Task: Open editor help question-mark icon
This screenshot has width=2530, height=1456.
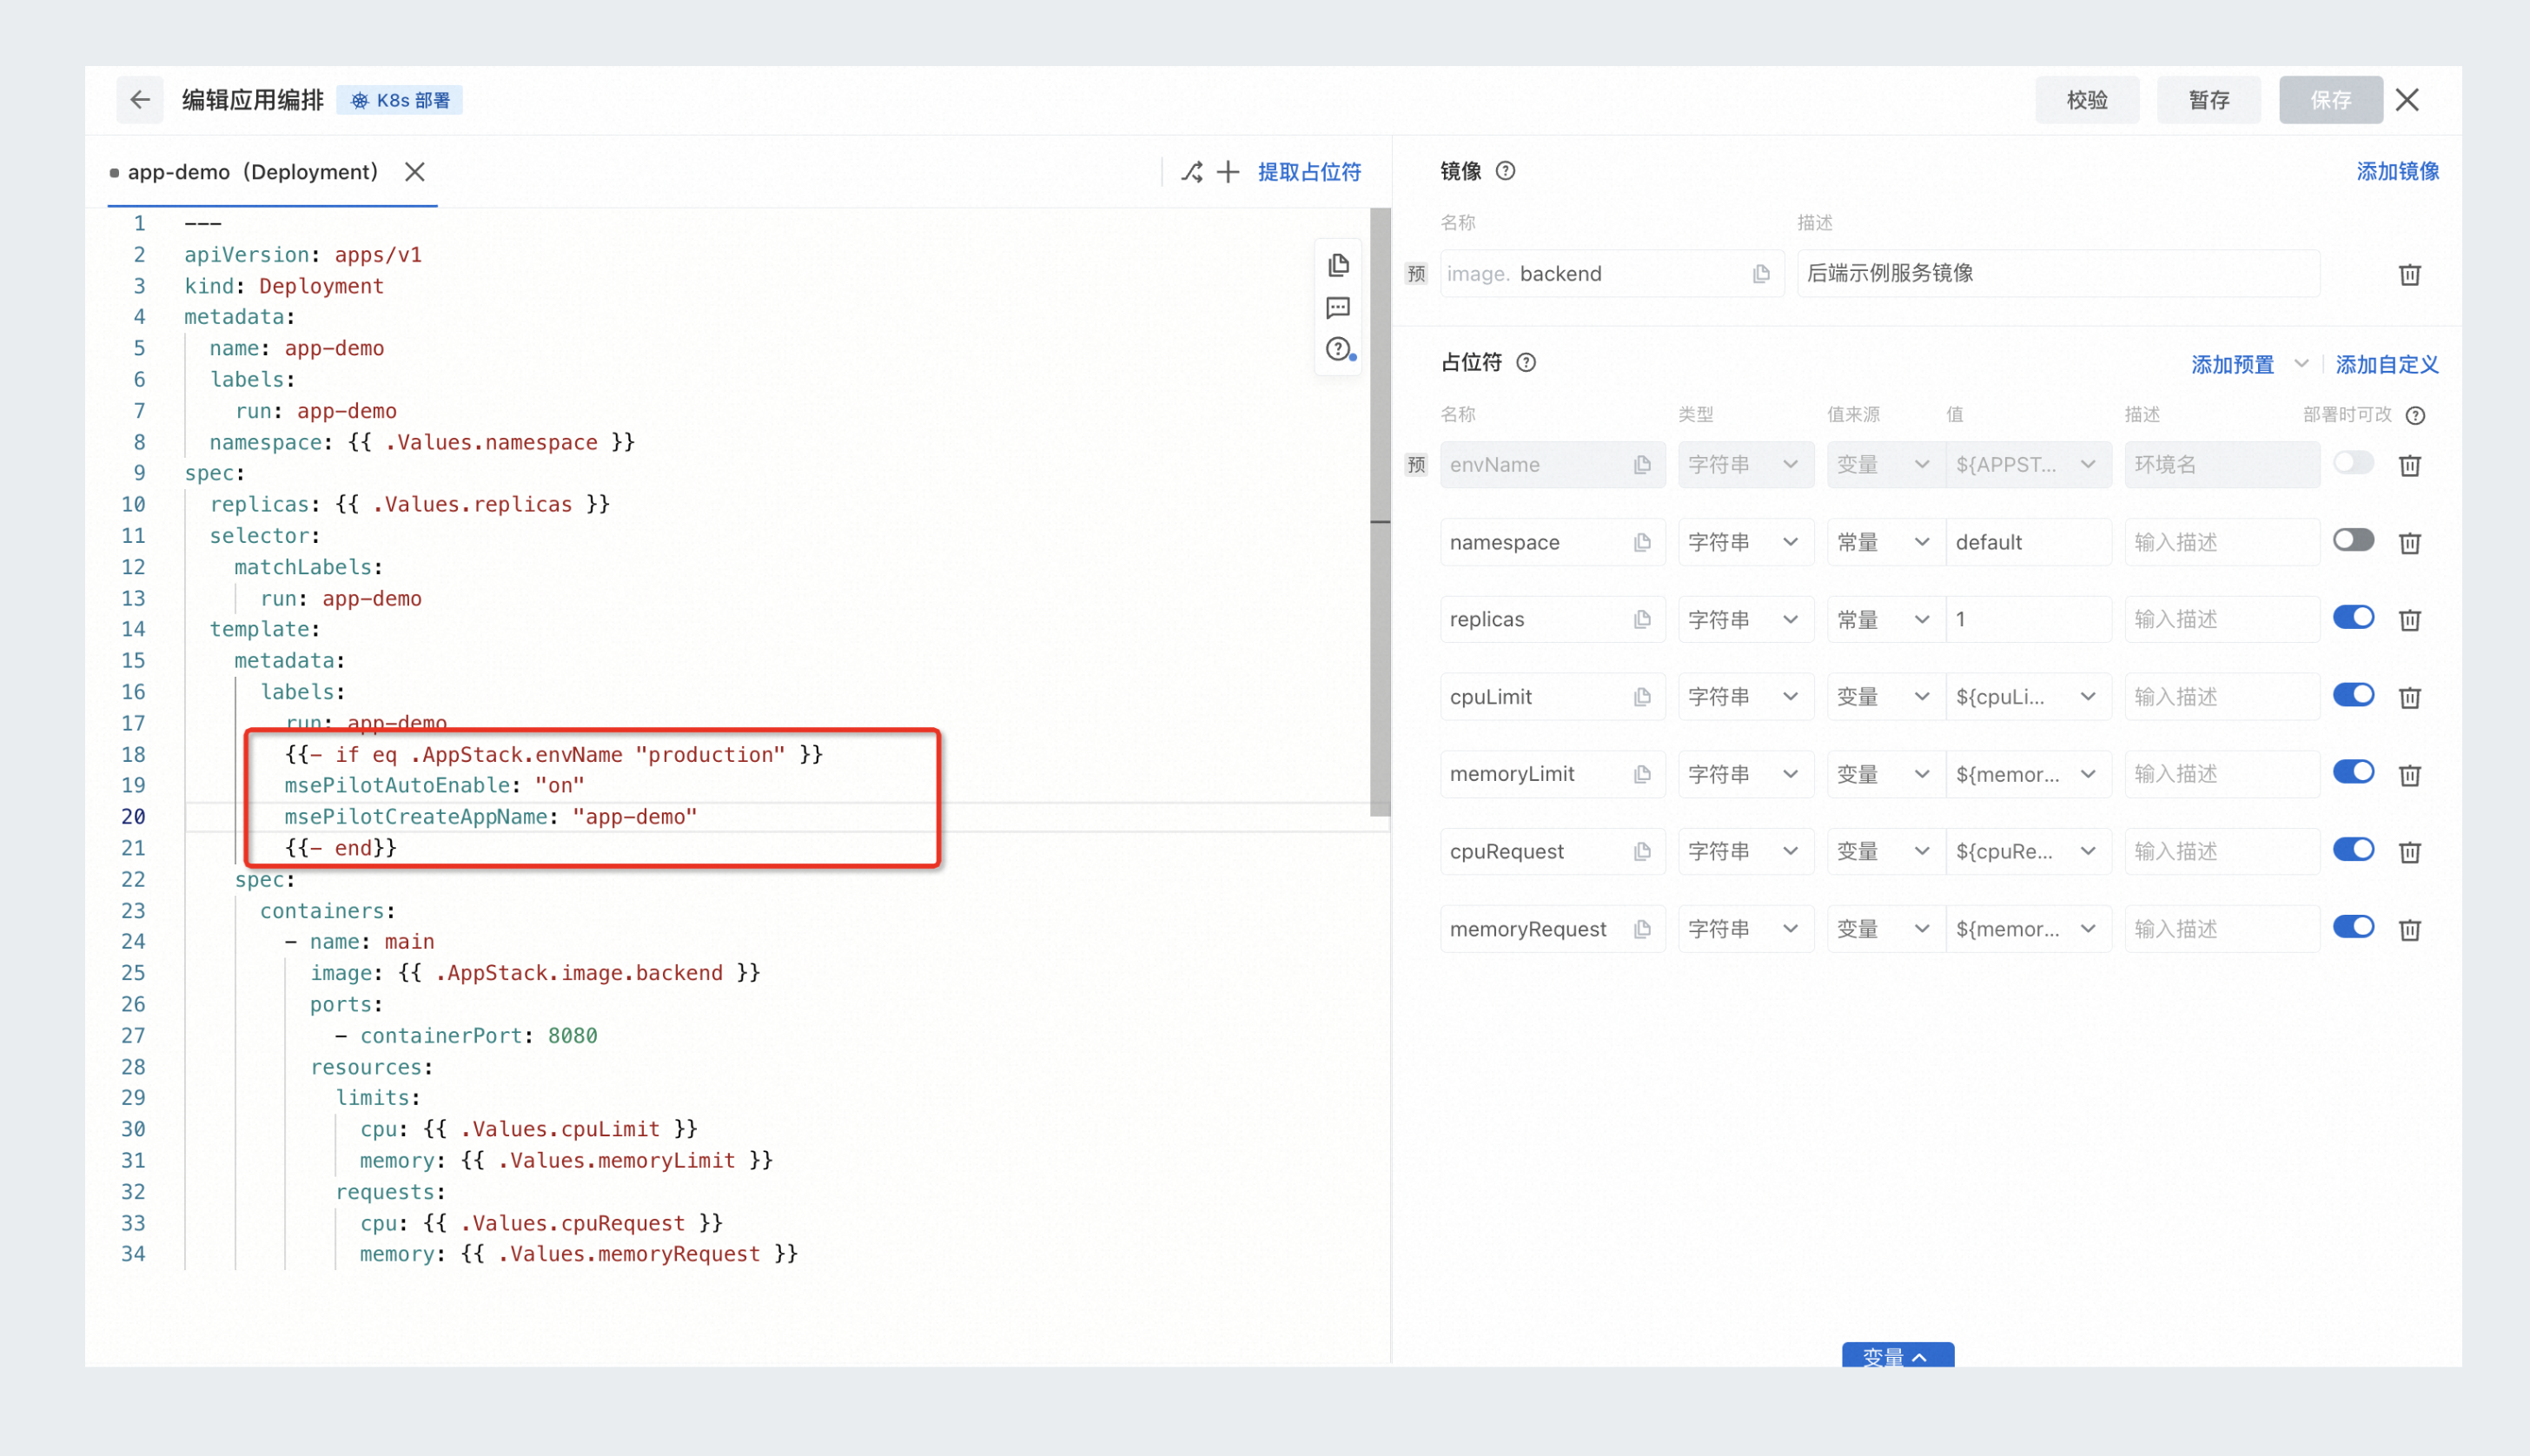Action: [x=1338, y=349]
